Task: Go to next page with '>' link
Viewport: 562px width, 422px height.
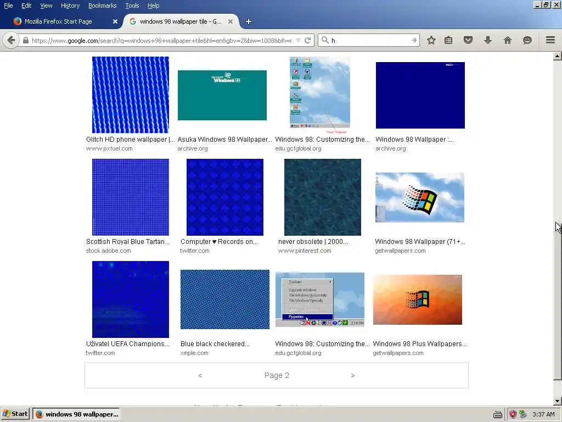Action: (353, 375)
